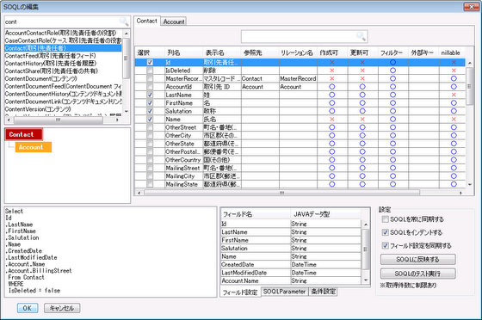482x320 pixels.
Task: Select AccountContactRole in object list
Action: (x=63, y=33)
